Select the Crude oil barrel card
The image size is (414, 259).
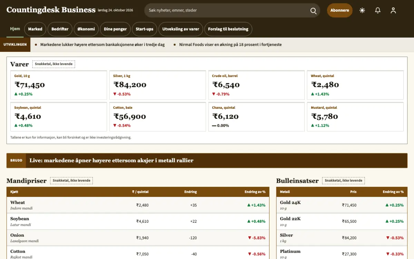tap(256, 85)
